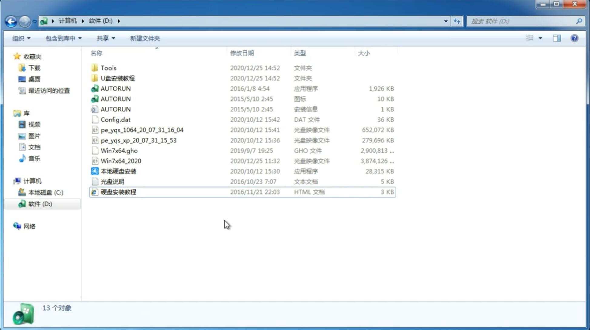Image resolution: width=590 pixels, height=330 pixels.
Task: Open 硬盘安装教程 HTML document
Action: click(x=118, y=192)
